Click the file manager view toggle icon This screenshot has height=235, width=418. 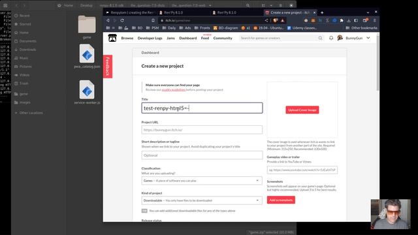(x=263, y=5)
